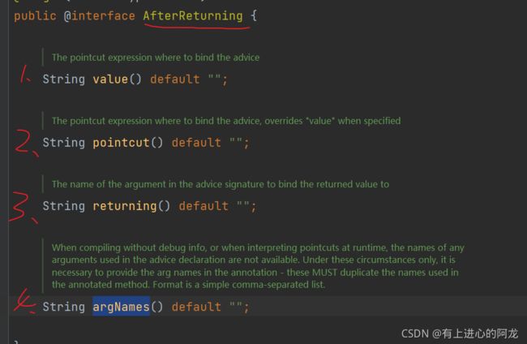The image size is (527, 344).
Task: Click the default keyword after value()
Action: 175,80
